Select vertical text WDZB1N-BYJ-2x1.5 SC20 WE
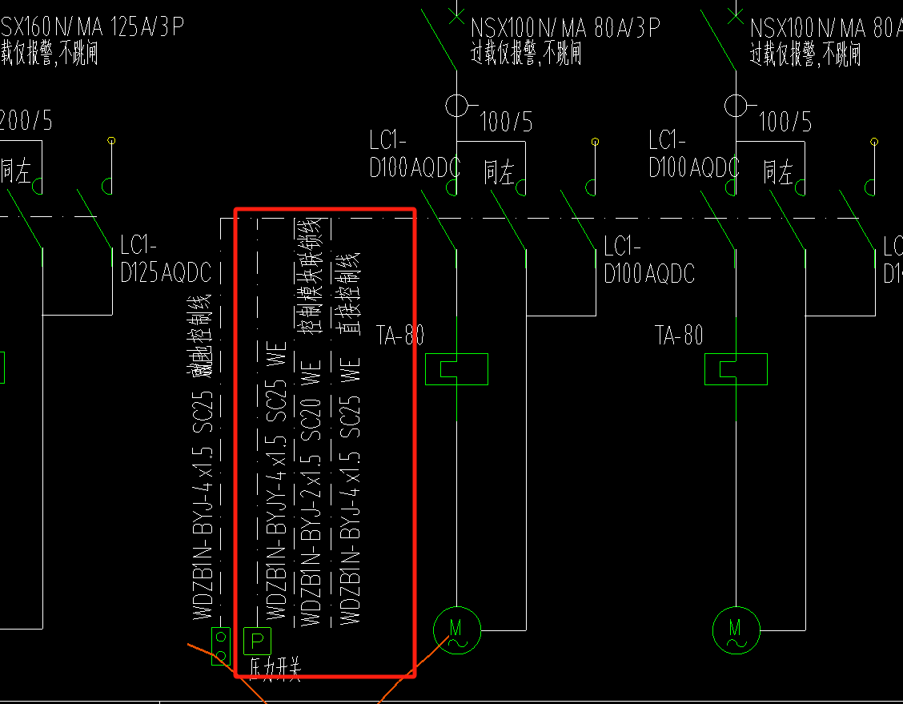Image resolution: width=903 pixels, height=704 pixels. pyautogui.click(x=311, y=493)
